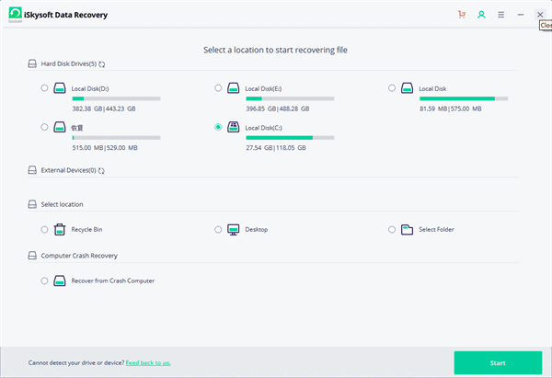Click the Select Folder icon
This screenshot has height=378, width=552.
(x=408, y=229)
